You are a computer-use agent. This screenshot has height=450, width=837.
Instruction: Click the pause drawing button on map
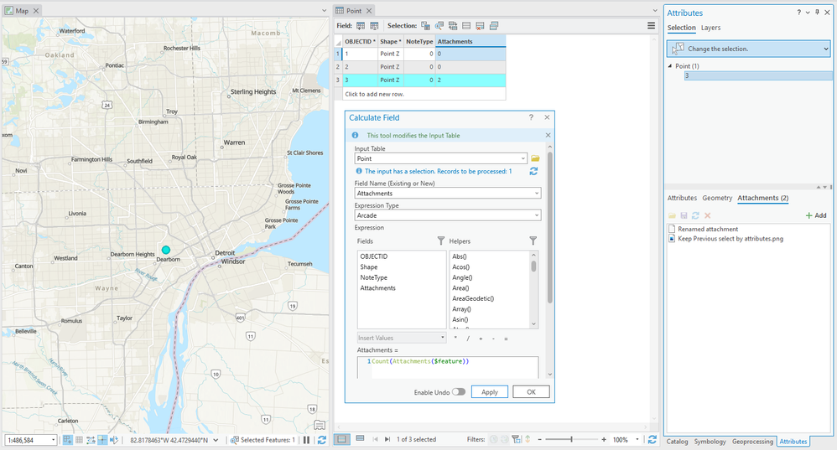coord(306,440)
